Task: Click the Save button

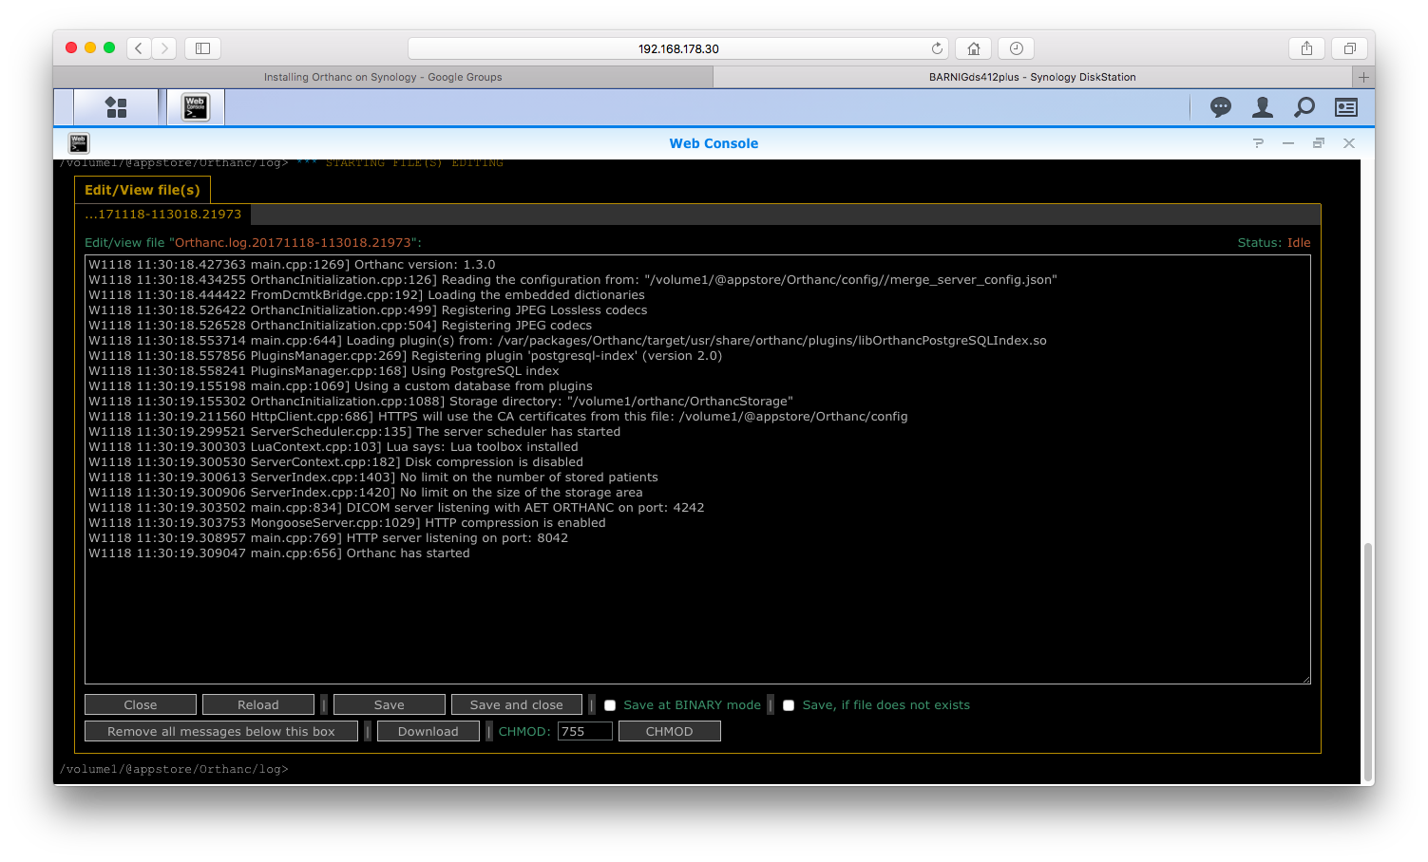Action: click(390, 704)
